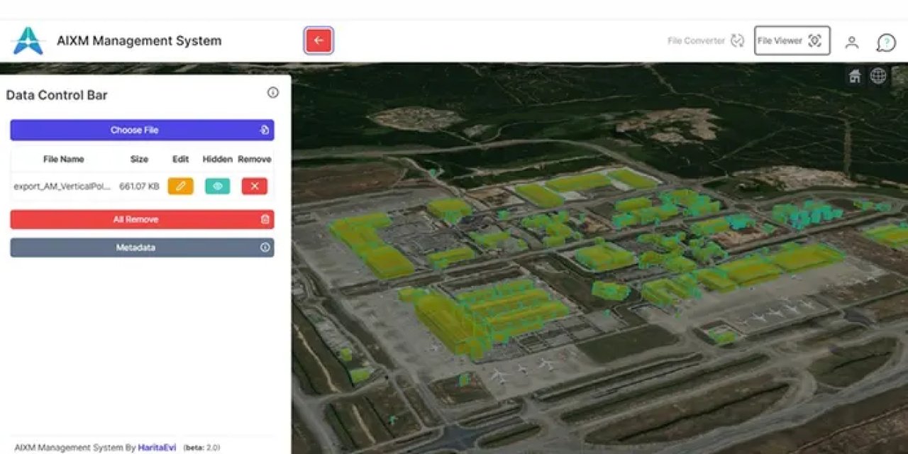
Task: Edit the file with yellow pencil button
Action: coord(180,187)
